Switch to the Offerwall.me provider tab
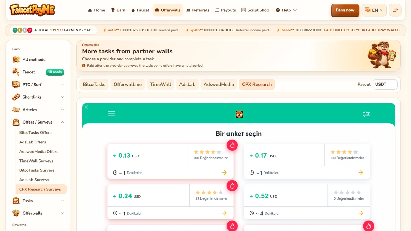411x231 pixels. point(128,85)
